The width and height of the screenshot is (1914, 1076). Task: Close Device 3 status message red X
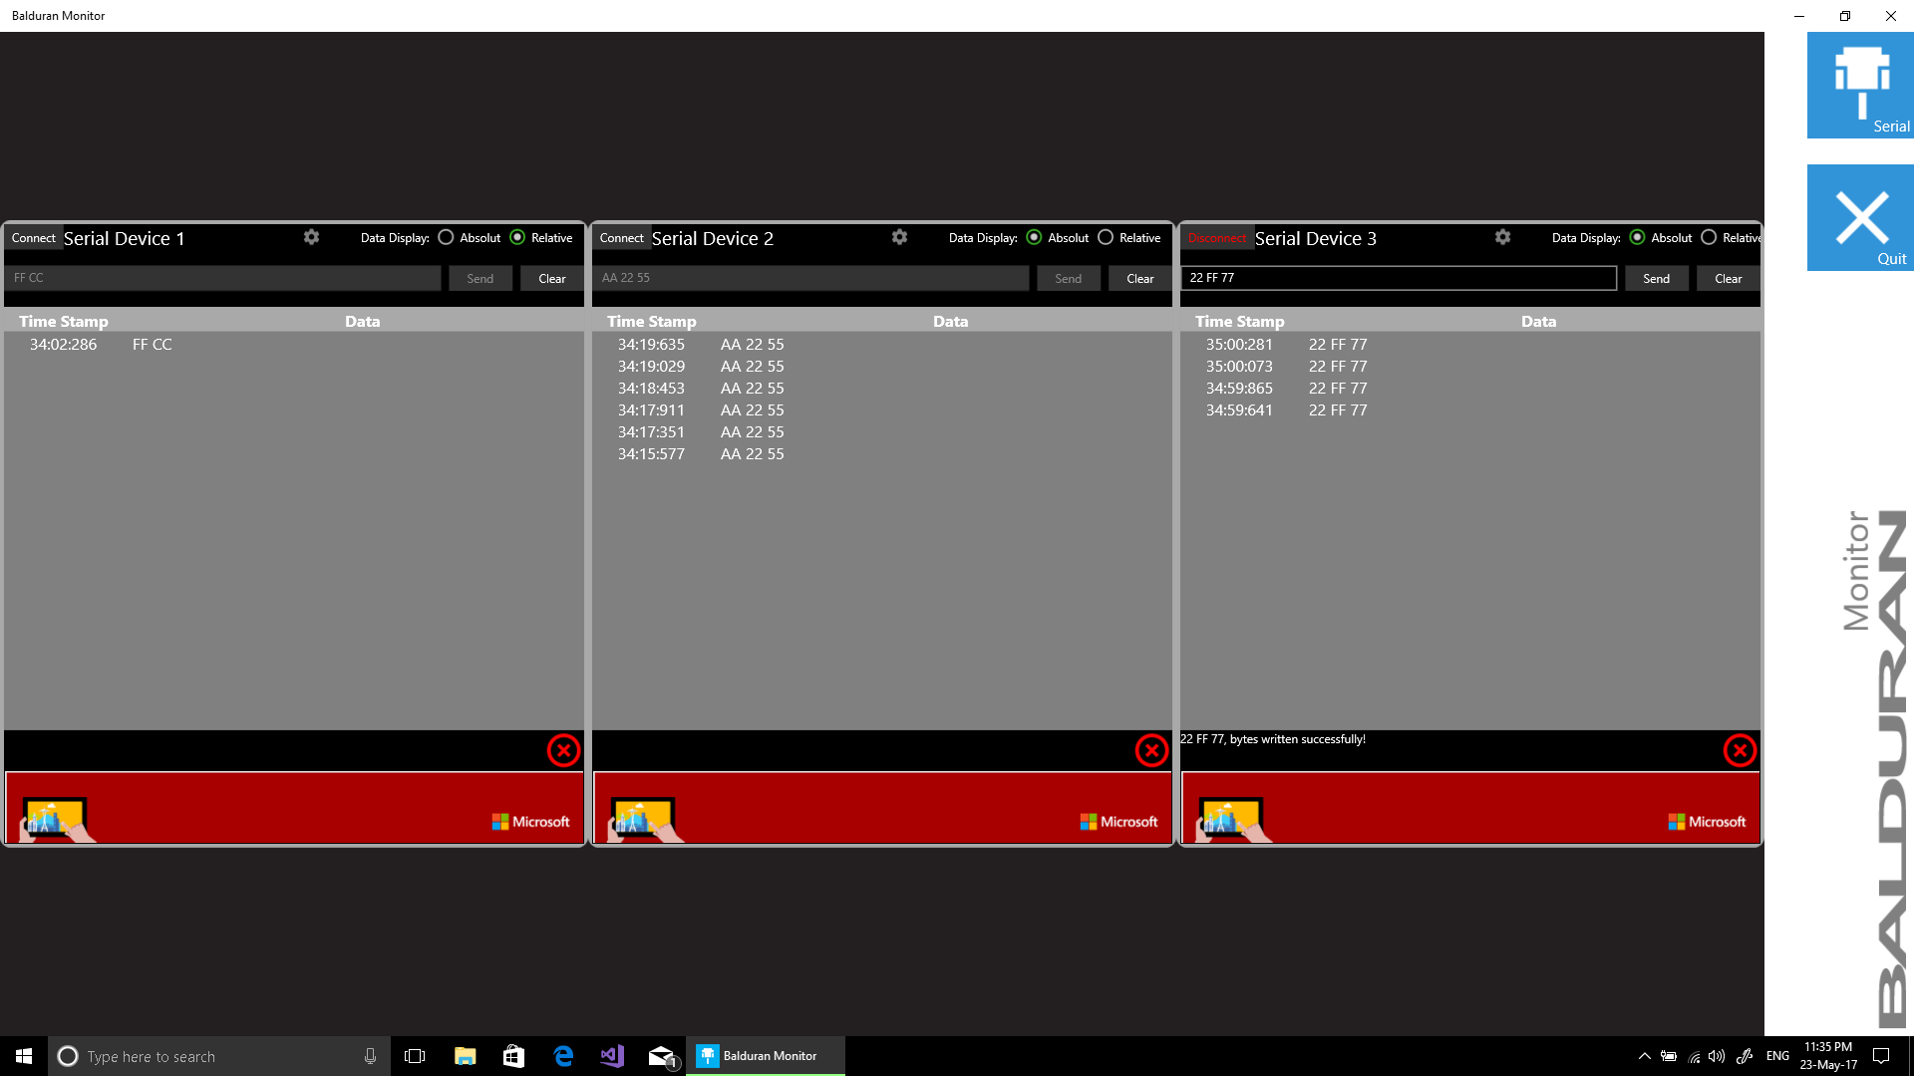coord(1740,750)
